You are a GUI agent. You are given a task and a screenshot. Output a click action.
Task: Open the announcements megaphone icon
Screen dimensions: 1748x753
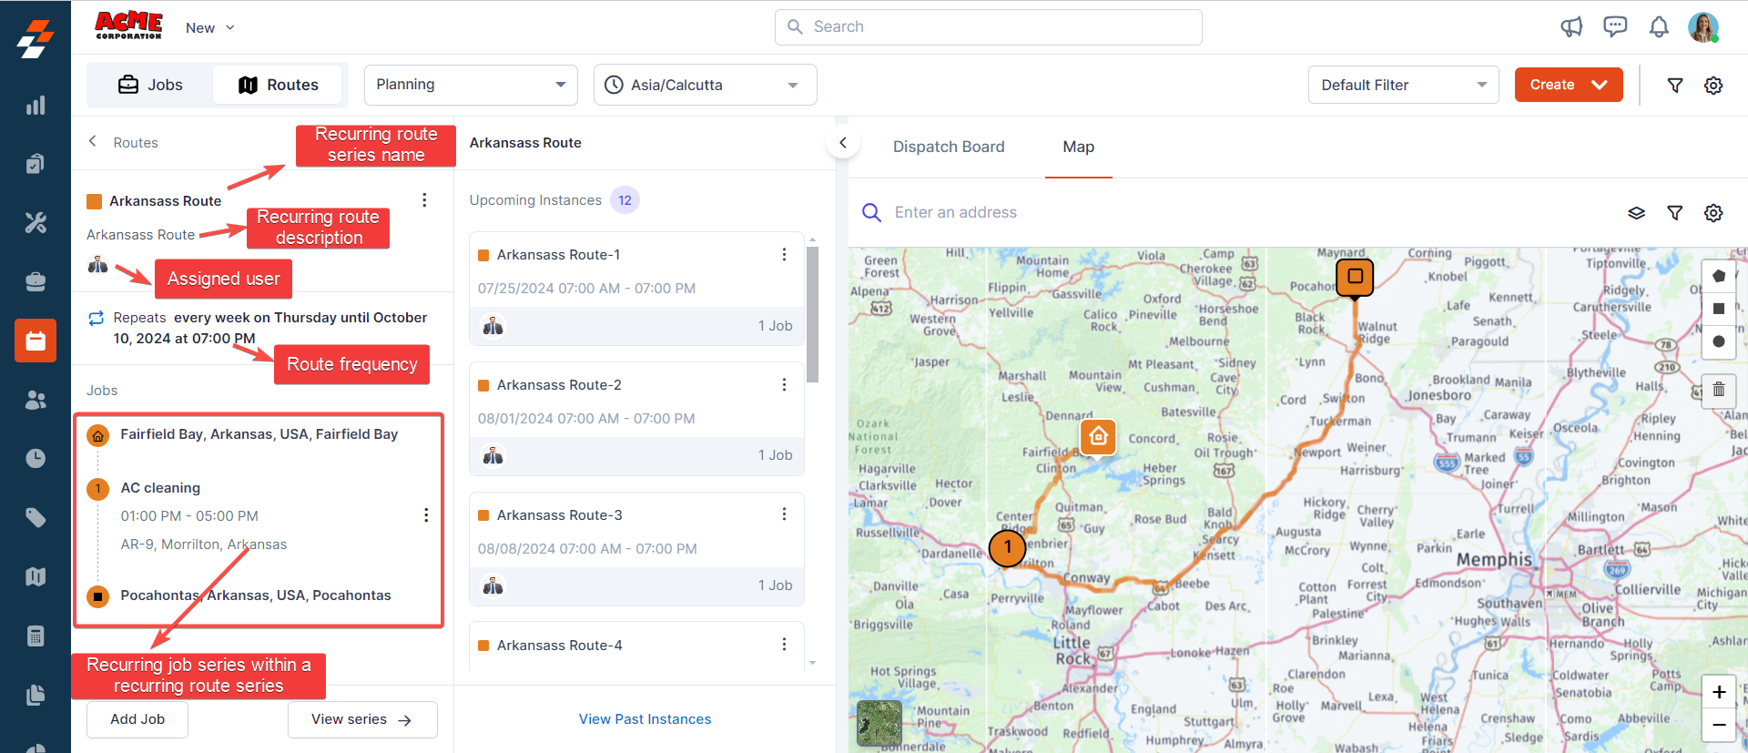(1571, 27)
